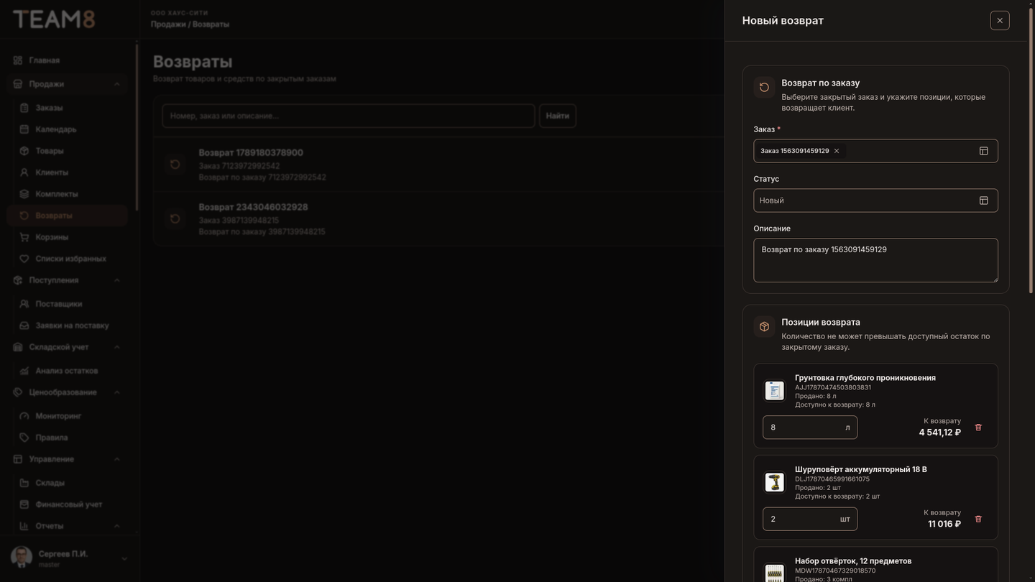This screenshot has width=1035, height=582.
Task: Click Шуруповёрт аккумуляторный product thumbnail
Action: pos(774,482)
